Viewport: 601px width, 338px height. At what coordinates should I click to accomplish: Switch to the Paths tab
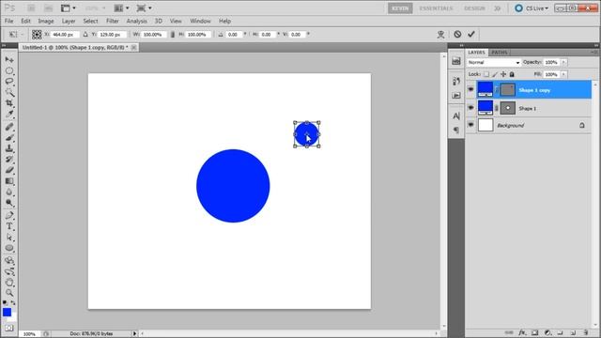(500, 53)
